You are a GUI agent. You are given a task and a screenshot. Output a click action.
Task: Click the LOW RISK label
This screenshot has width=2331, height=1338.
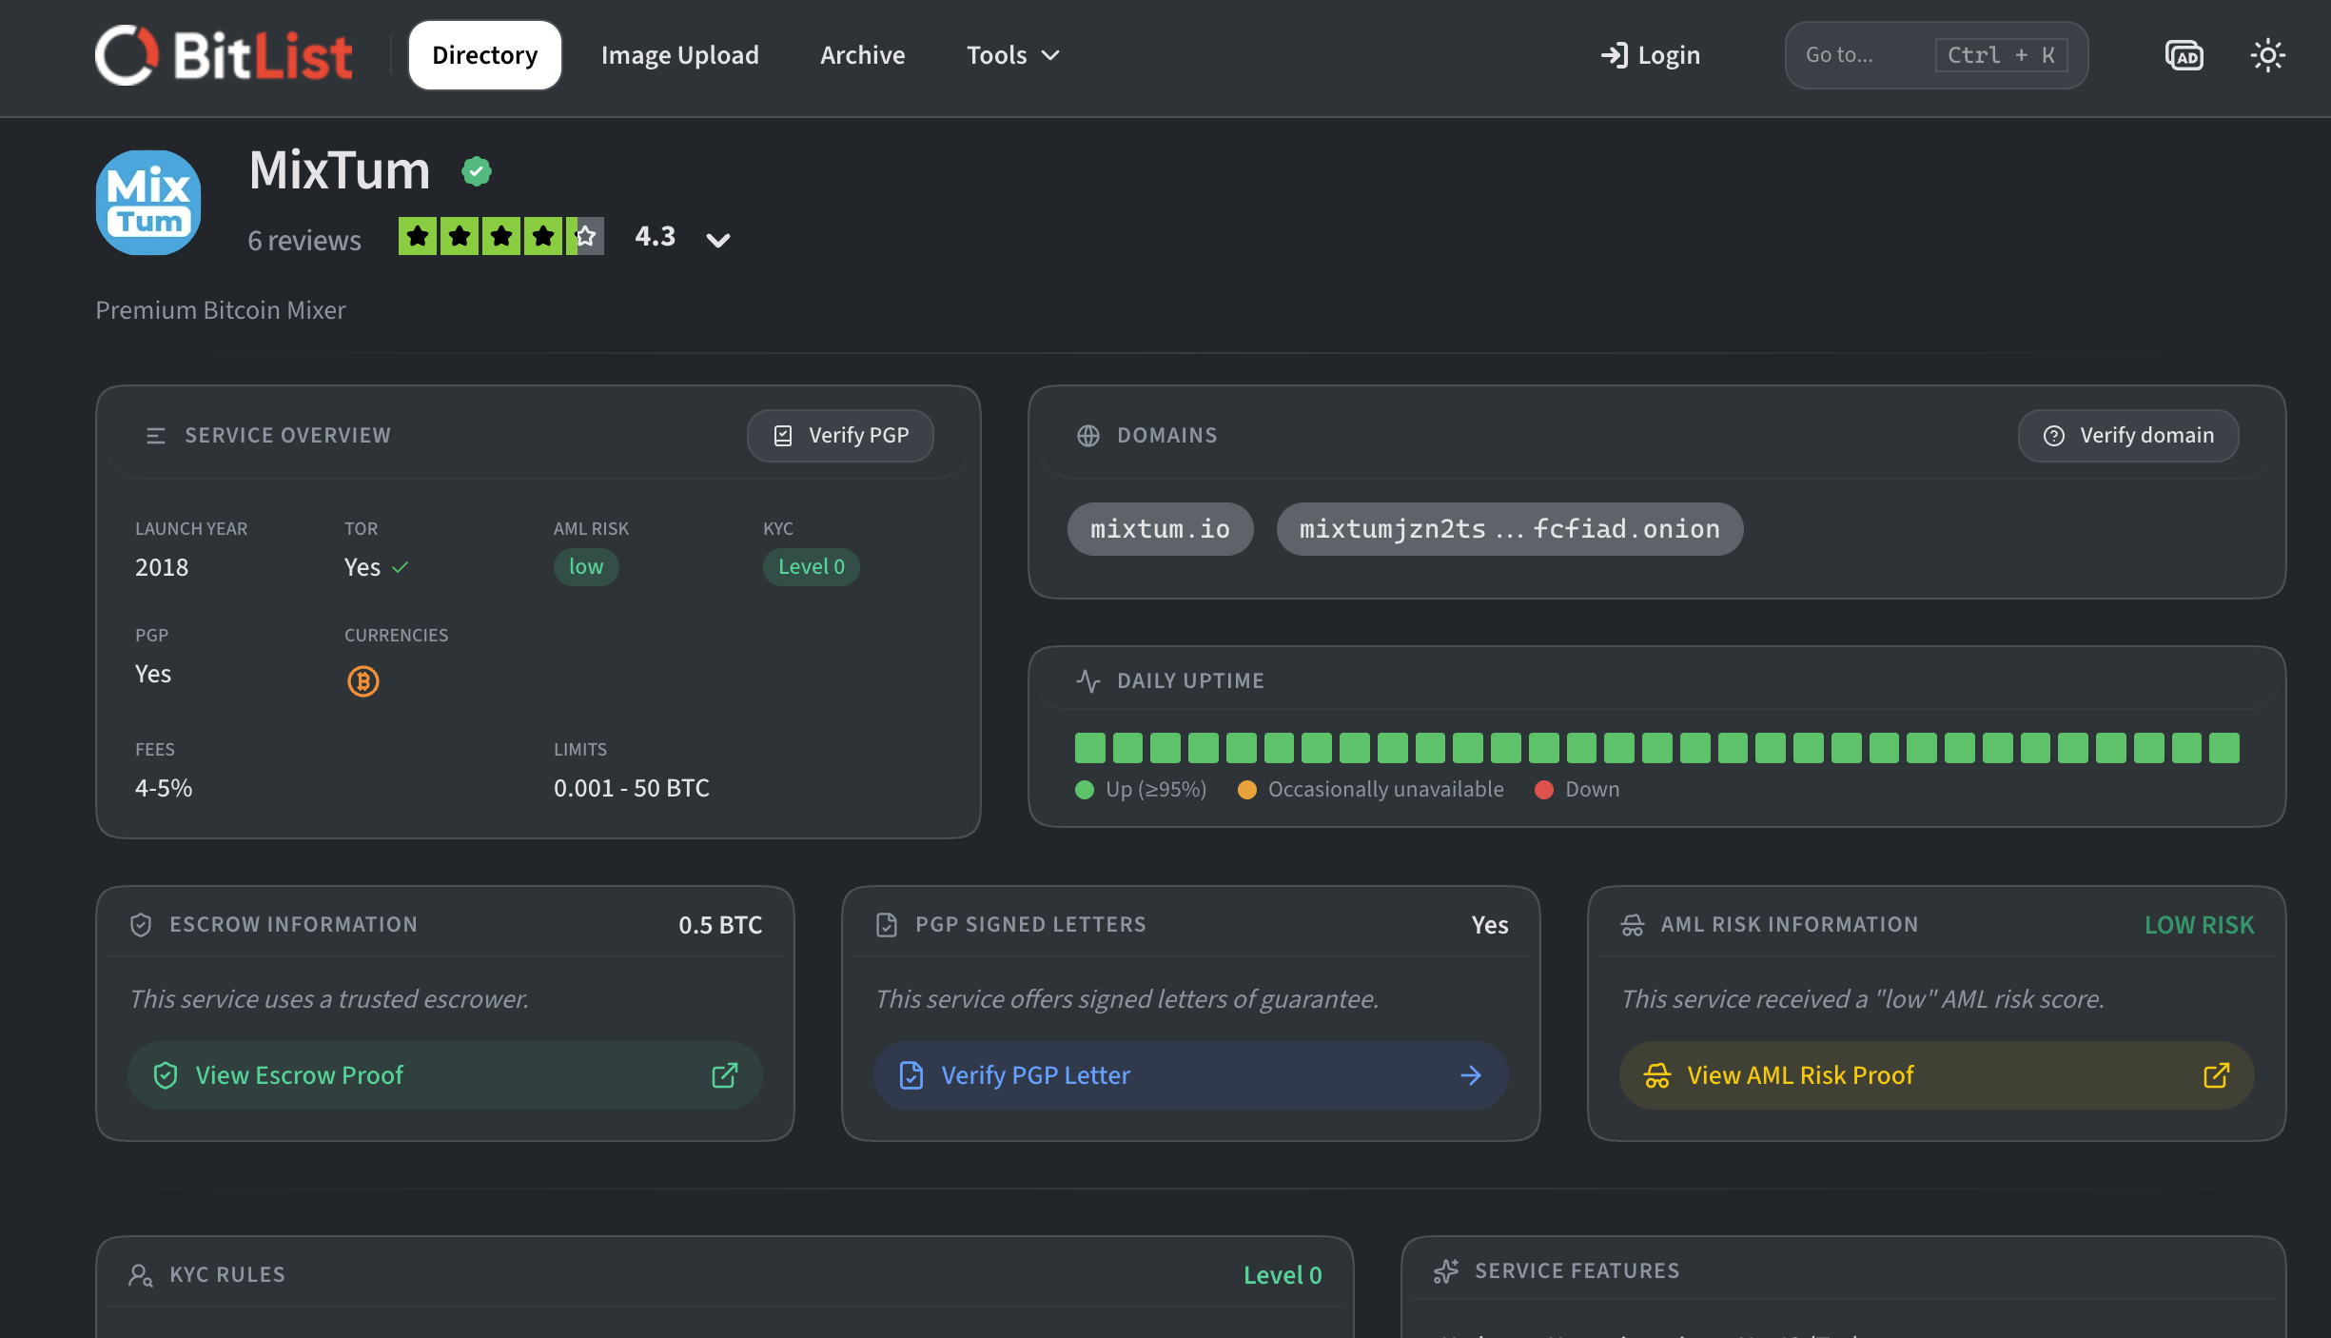2200,925
